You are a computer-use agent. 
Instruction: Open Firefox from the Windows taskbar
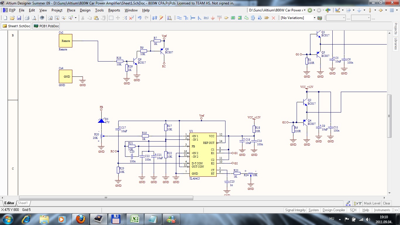(x=80, y=219)
